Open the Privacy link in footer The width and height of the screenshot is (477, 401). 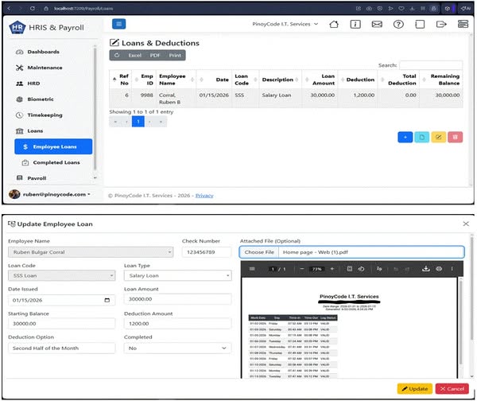(x=204, y=196)
